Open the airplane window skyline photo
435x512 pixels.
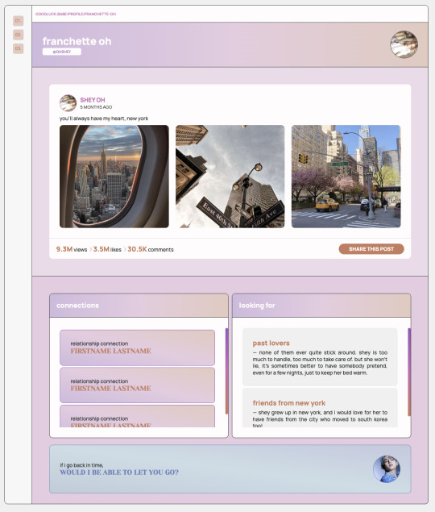tap(114, 177)
